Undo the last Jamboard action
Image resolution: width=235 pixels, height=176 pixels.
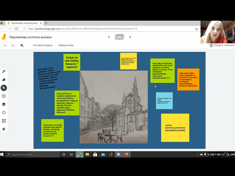click(x=5, y=45)
